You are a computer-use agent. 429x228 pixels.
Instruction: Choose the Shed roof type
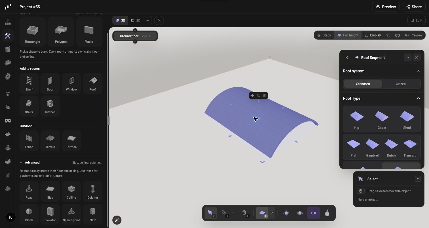(407, 119)
